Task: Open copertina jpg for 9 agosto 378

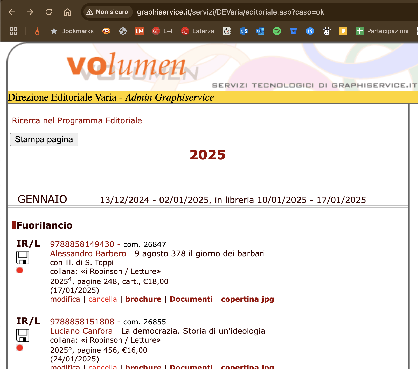Action: tap(247, 299)
